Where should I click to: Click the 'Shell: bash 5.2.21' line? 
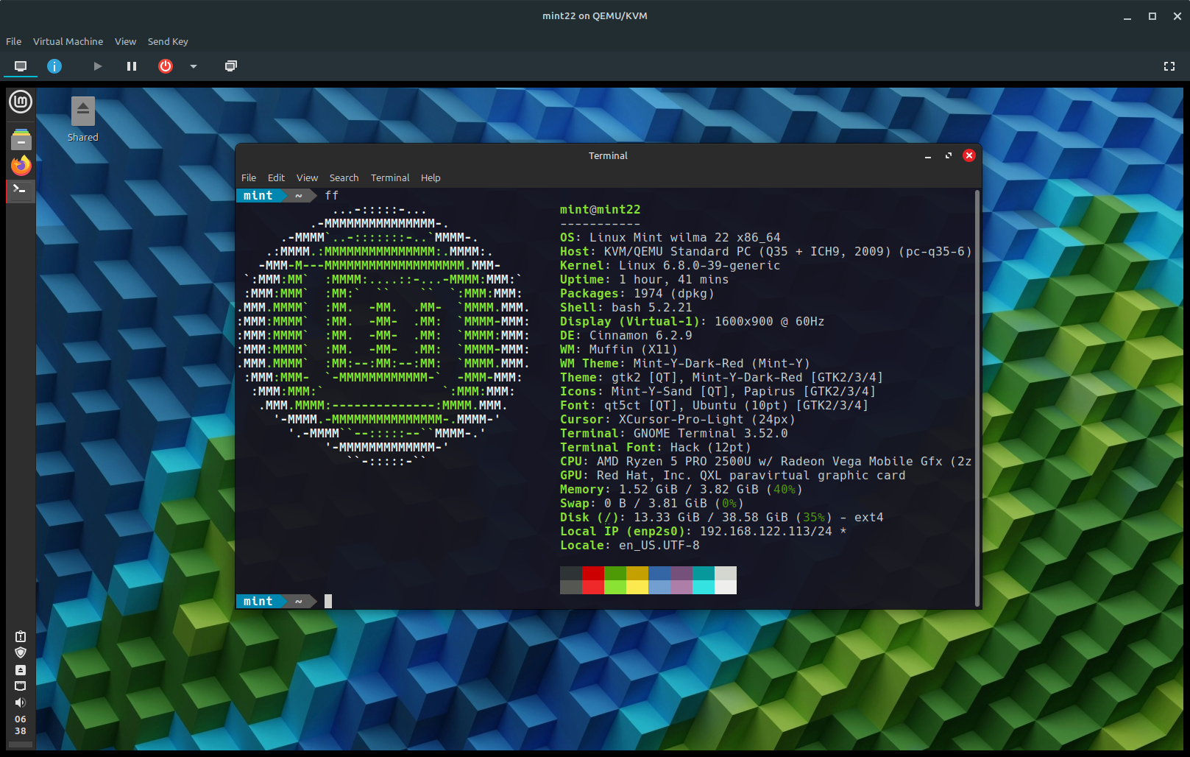pos(626,308)
